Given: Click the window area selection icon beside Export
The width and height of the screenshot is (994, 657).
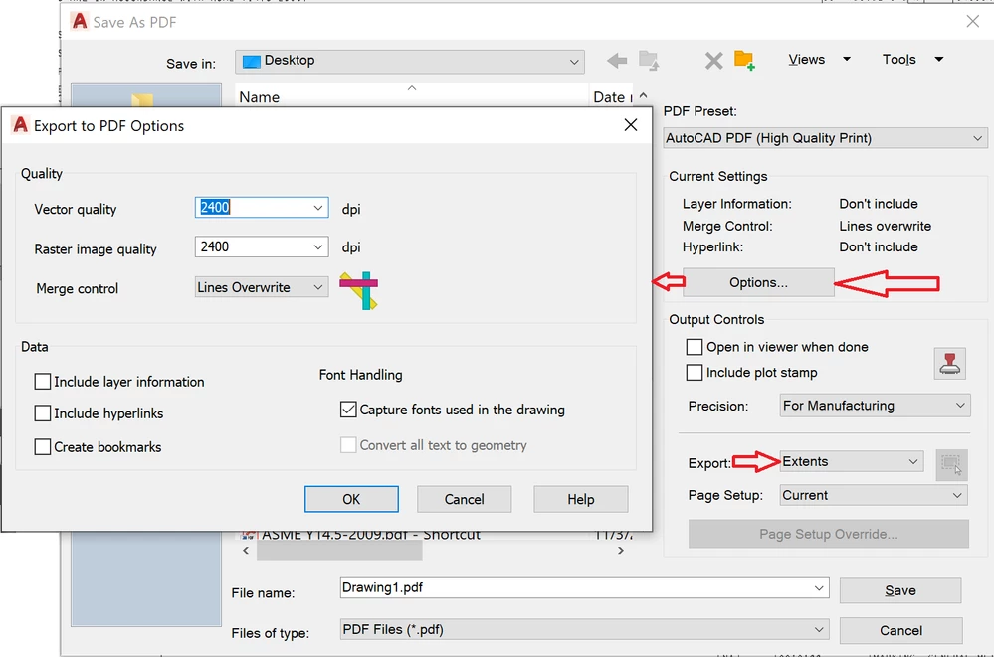Looking at the screenshot, I should (x=951, y=462).
